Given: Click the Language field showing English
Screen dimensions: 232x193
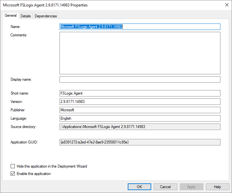Looking at the screenshot, I should click(140, 118).
